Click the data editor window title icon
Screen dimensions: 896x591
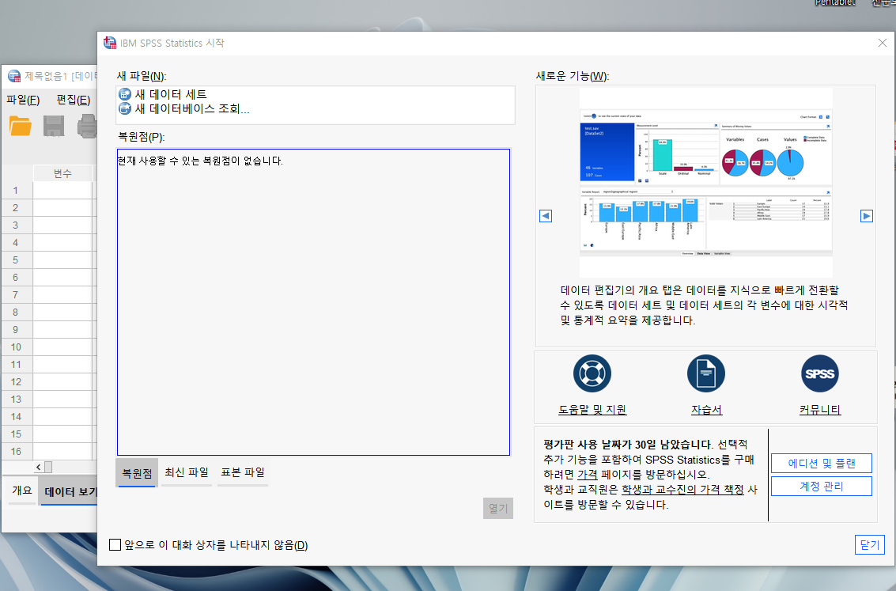[14, 76]
